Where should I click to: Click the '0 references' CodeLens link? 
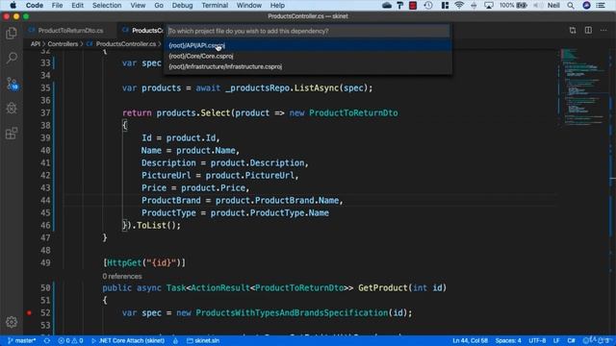tap(122, 276)
